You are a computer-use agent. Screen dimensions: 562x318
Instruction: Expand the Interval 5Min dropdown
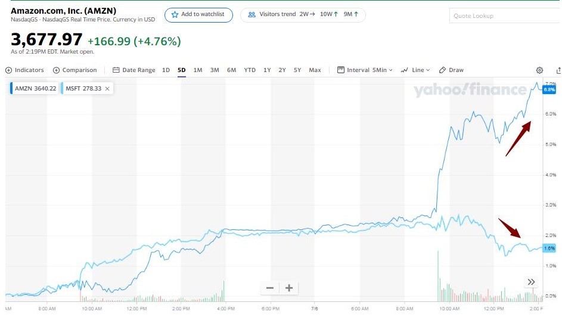coord(365,70)
